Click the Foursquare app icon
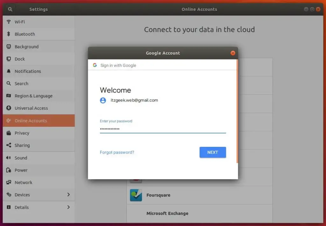326x226 pixels. 136,195
